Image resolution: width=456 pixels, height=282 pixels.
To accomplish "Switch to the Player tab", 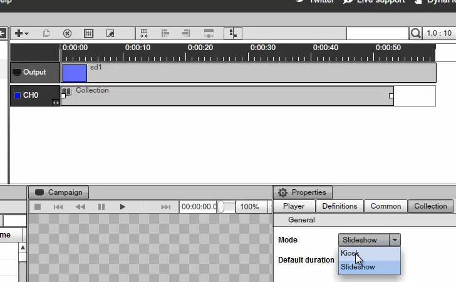I will tap(294, 206).
